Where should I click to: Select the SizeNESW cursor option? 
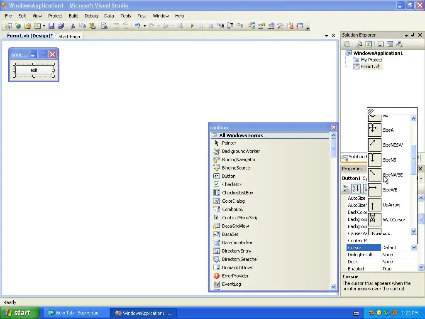389,145
